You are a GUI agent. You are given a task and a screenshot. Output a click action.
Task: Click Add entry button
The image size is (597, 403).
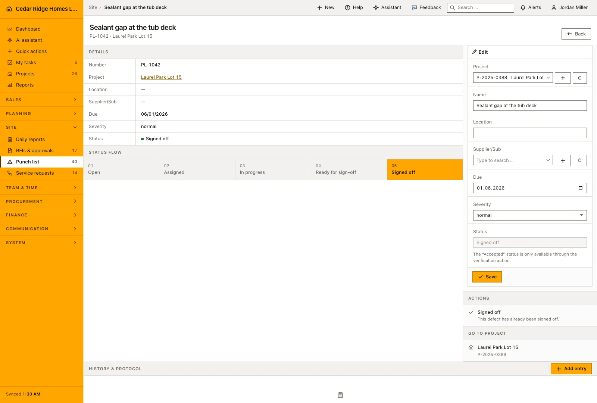pos(571,369)
